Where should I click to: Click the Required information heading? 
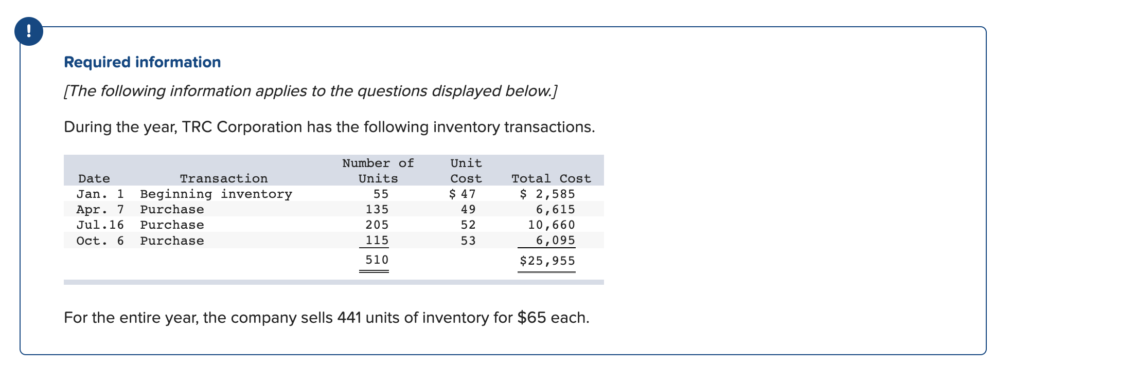143,62
